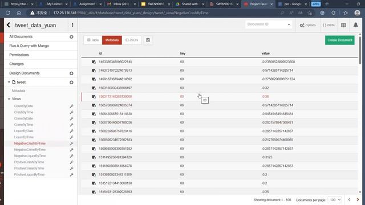Click value -0.5714285714285714 in row 1493751070224678913
Image resolution: width=365 pixels, height=205 pixels.
(x=277, y=71)
